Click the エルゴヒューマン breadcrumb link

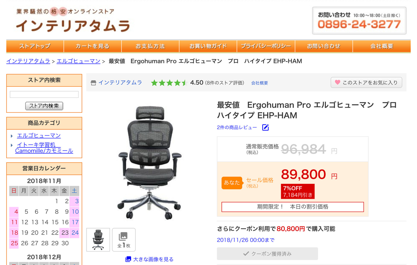[79, 61]
